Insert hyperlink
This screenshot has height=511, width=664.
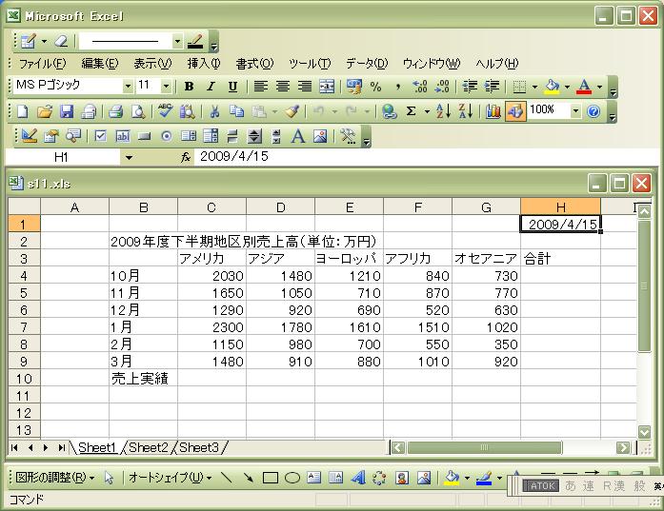(x=389, y=111)
